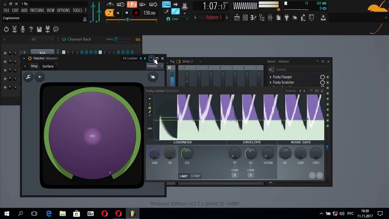
Task: Click the song position slider
Action: pyautogui.click(x=132, y=20)
